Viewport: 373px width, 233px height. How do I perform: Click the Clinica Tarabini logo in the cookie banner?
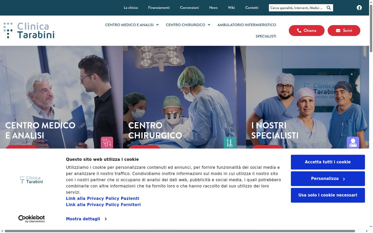pyautogui.click(x=32, y=180)
